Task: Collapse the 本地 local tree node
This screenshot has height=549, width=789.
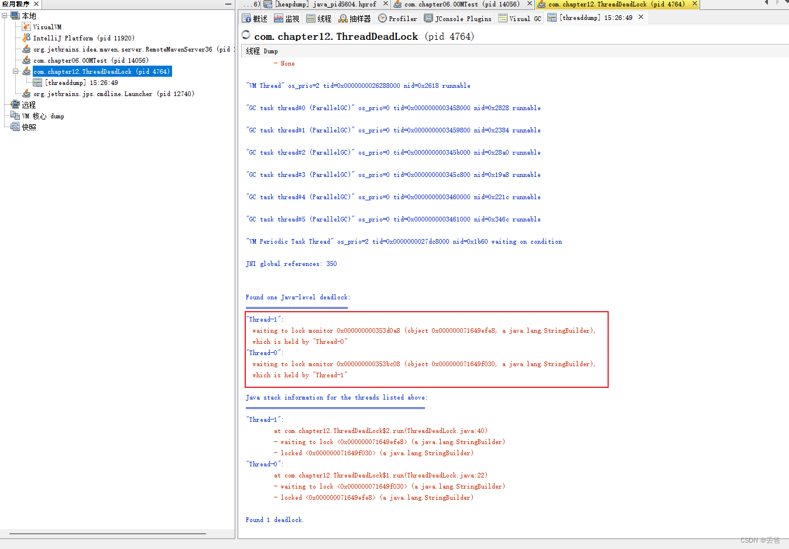Action: click(x=5, y=16)
